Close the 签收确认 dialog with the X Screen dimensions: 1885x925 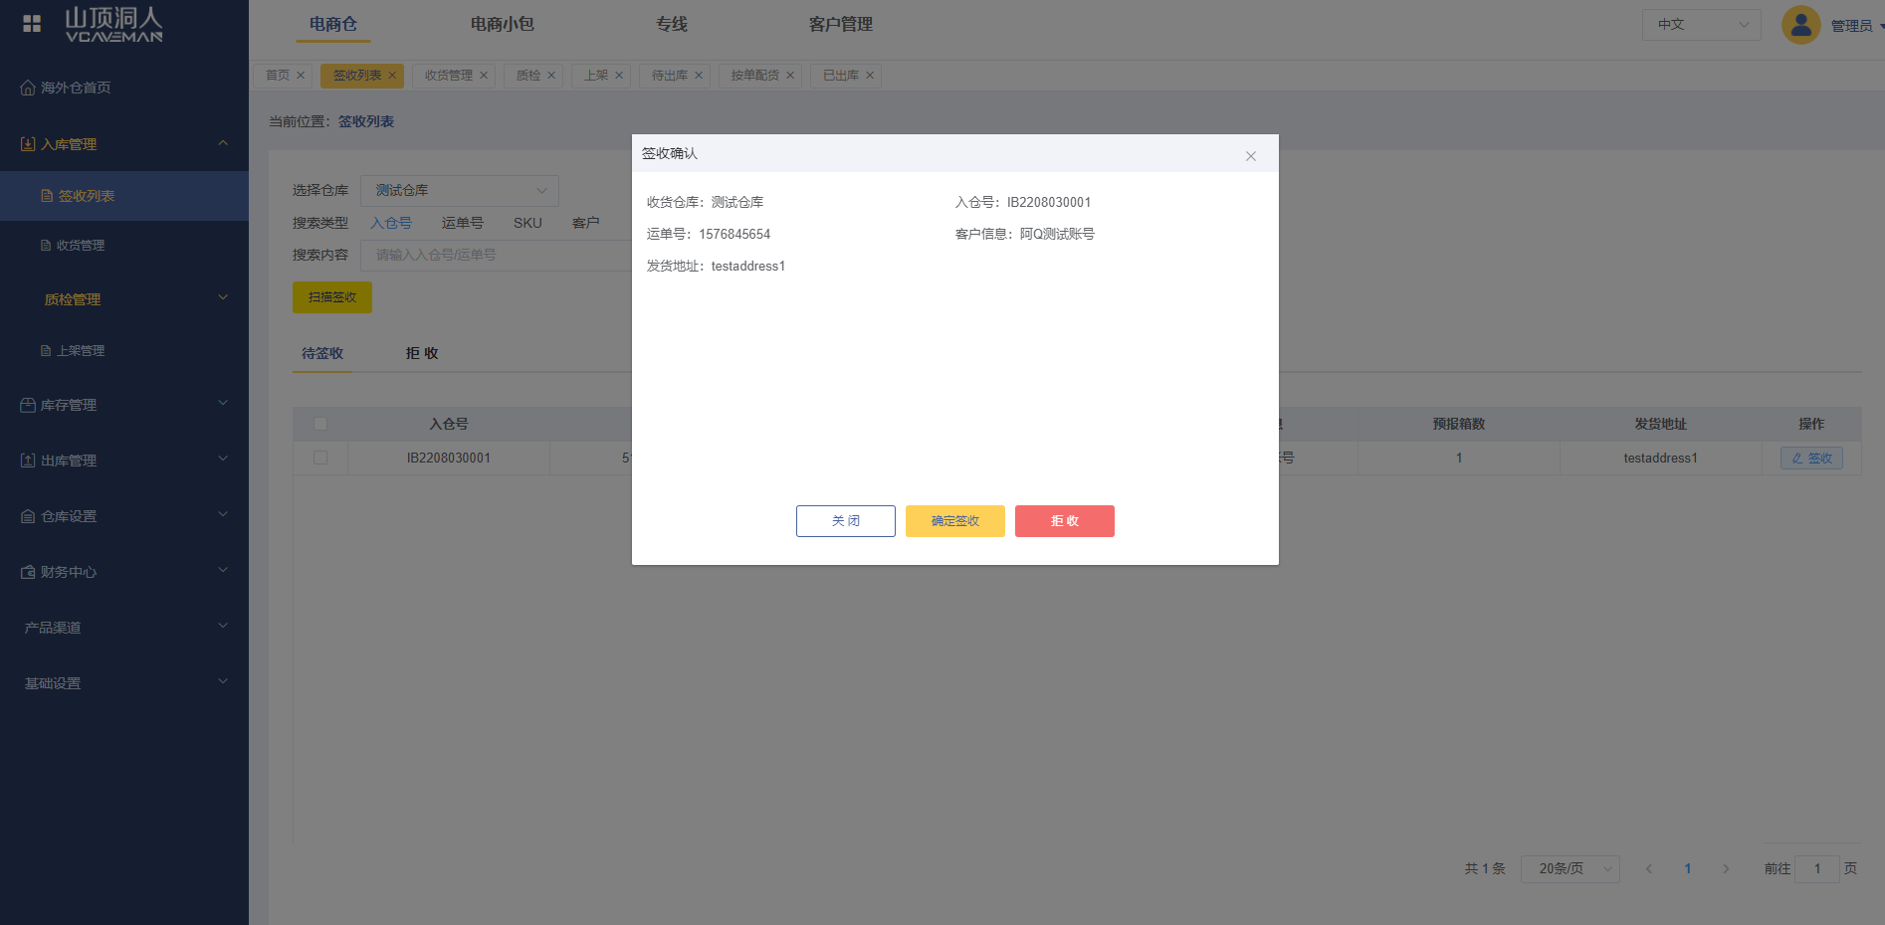(x=1250, y=156)
